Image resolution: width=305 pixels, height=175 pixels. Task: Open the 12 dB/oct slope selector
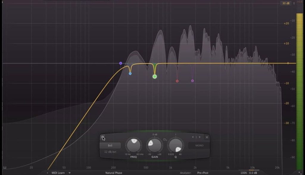[111, 151]
